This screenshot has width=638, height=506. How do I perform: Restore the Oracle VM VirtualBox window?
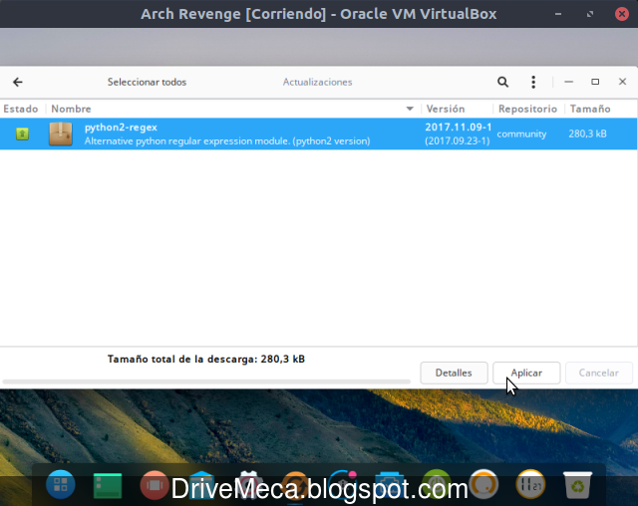pyautogui.click(x=590, y=14)
